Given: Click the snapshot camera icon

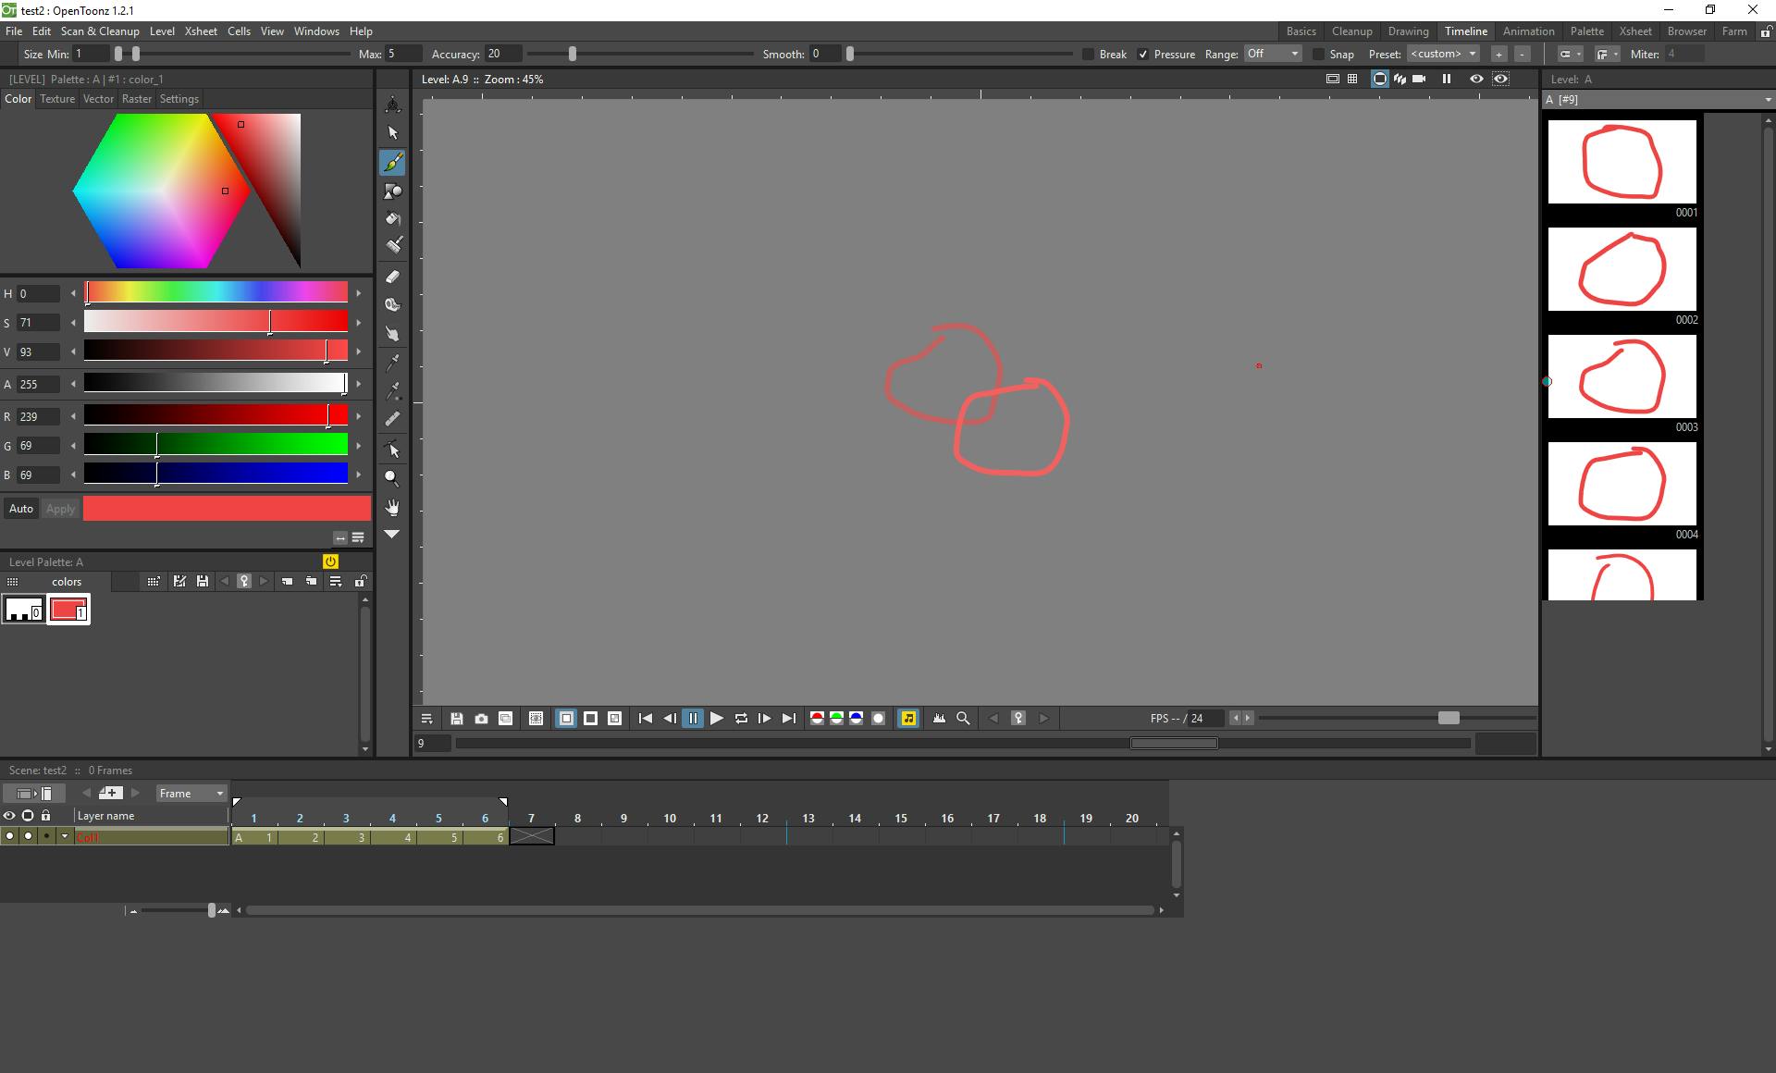Looking at the screenshot, I should point(481,719).
